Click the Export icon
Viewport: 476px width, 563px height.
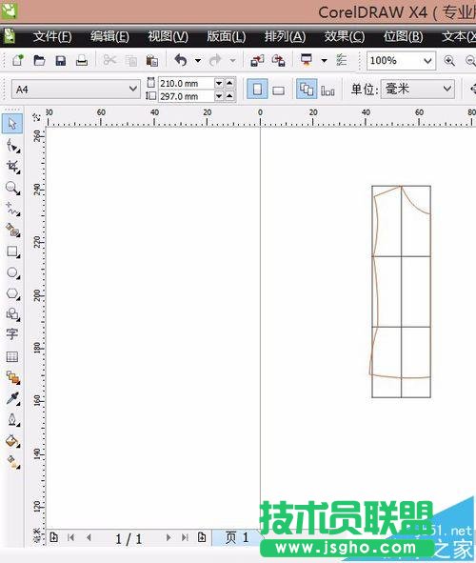click(278, 60)
